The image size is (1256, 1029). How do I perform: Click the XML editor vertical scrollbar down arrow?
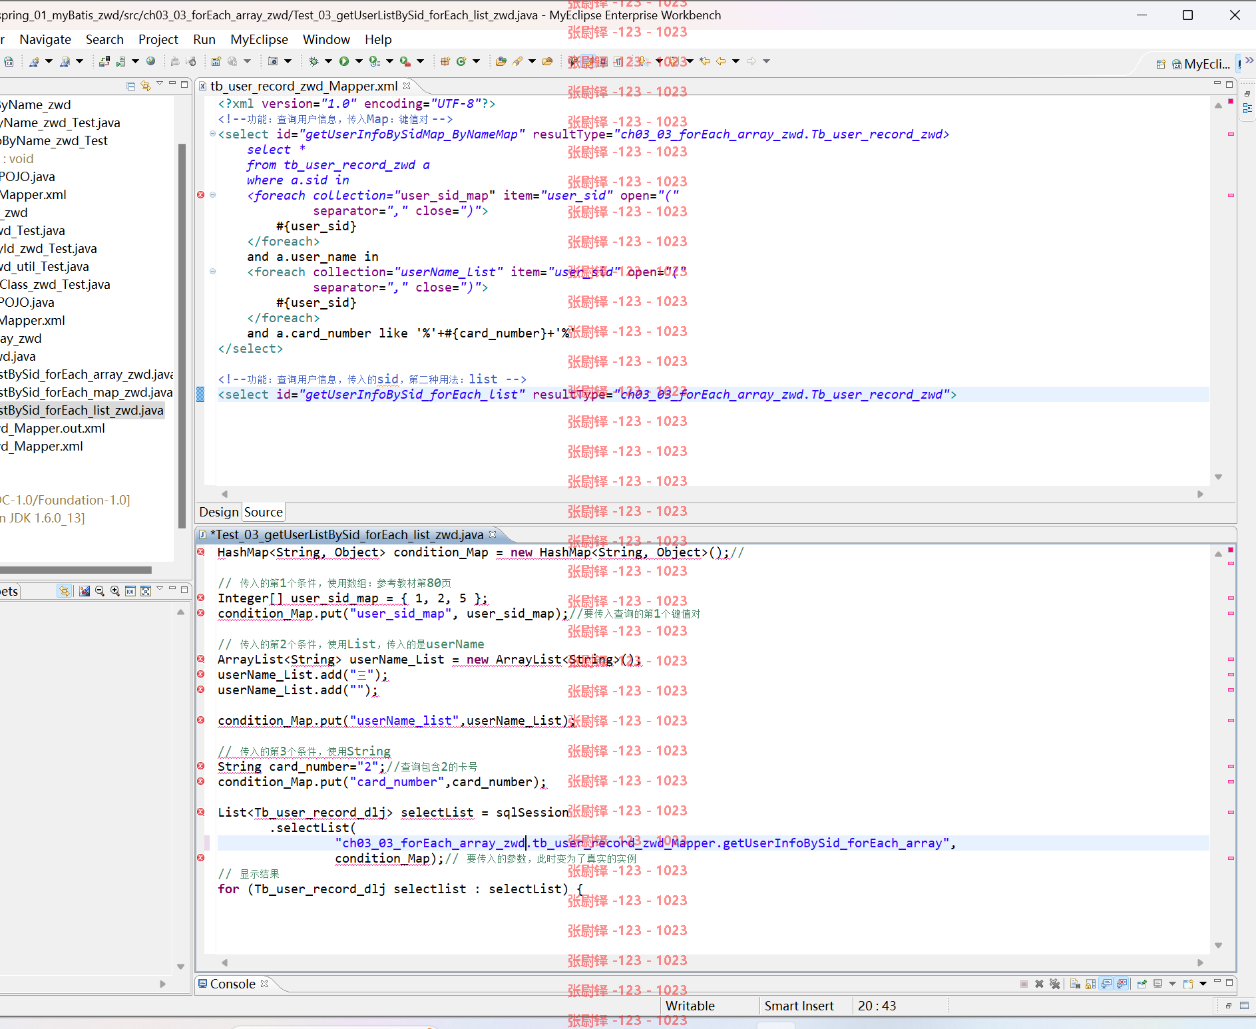pos(1218,477)
